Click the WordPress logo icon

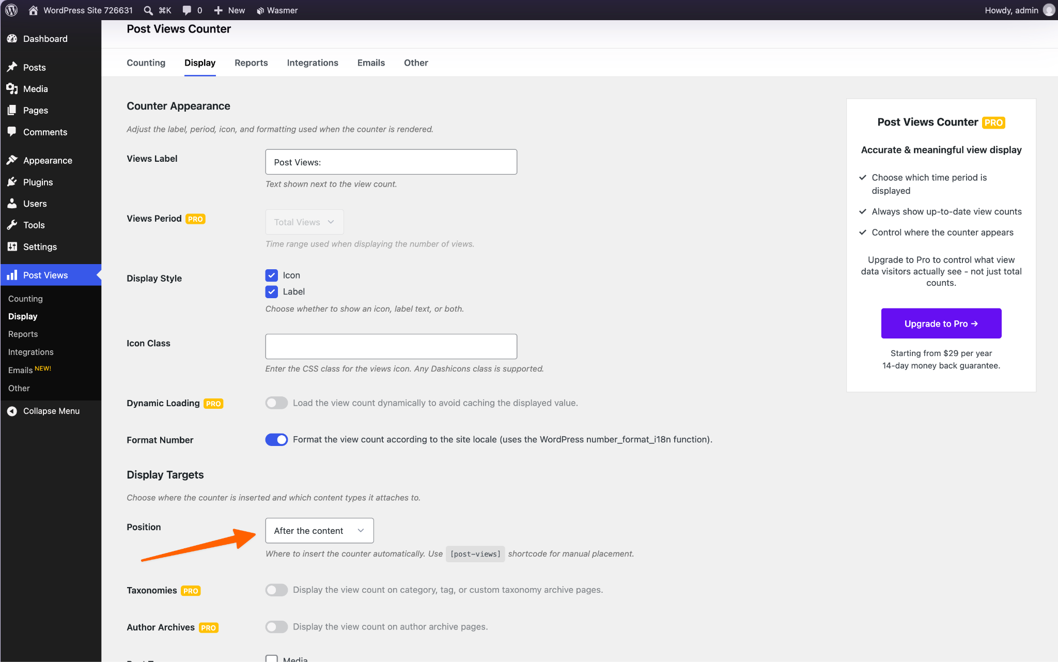[x=11, y=10]
